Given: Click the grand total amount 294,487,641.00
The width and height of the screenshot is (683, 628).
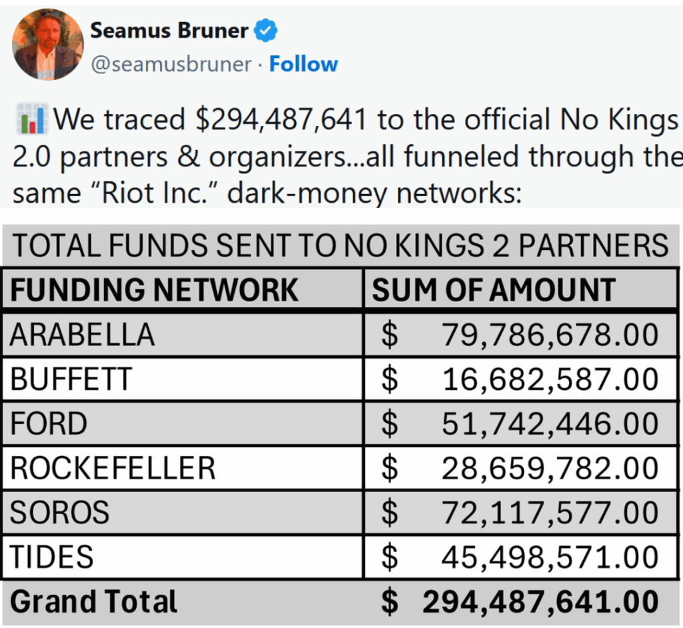Looking at the screenshot, I should pyautogui.click(x=540, y=601).
